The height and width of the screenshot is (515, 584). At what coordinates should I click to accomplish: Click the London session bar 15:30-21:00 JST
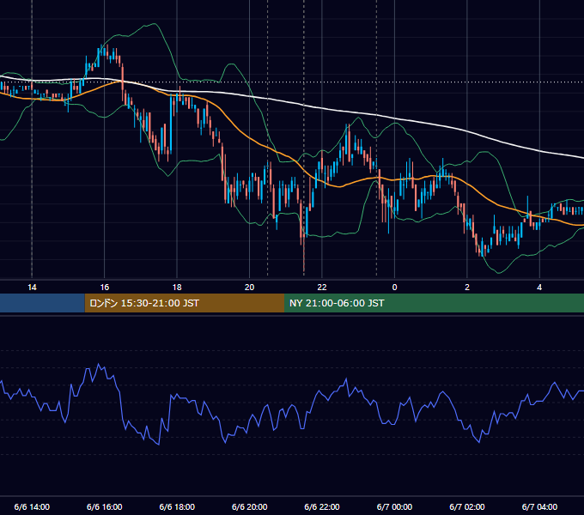[x=185, y=303]
